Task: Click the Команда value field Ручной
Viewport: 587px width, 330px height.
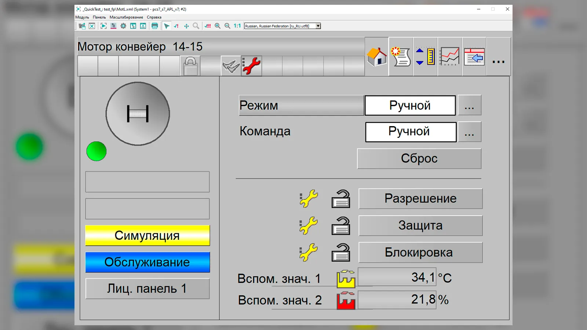Action: pos(411,132)
